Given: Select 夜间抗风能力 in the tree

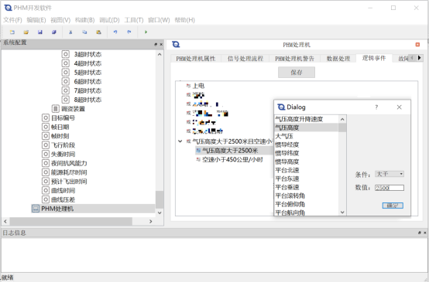Looking at the screenshot, I should pyautogui.click(x=69, y=163).
